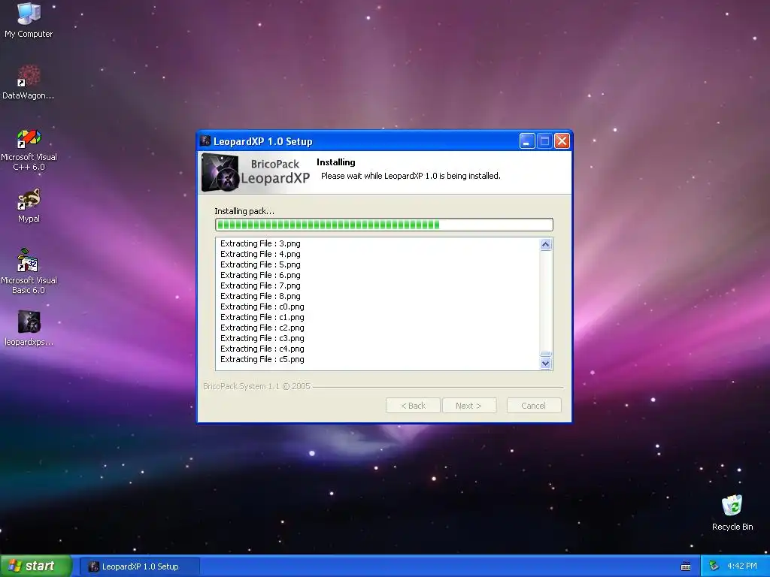Click the 'Extracting File : 7.png' row
The image size is (770, 577).
(260, 285)
